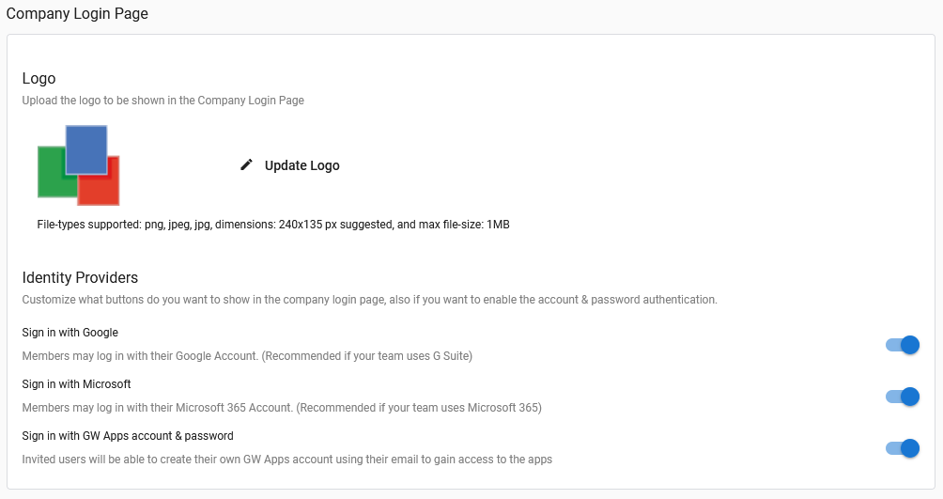Select the company logo thumbnail image
The width and height of the screenshot is (943, 499).
click(x=78, y=165)
